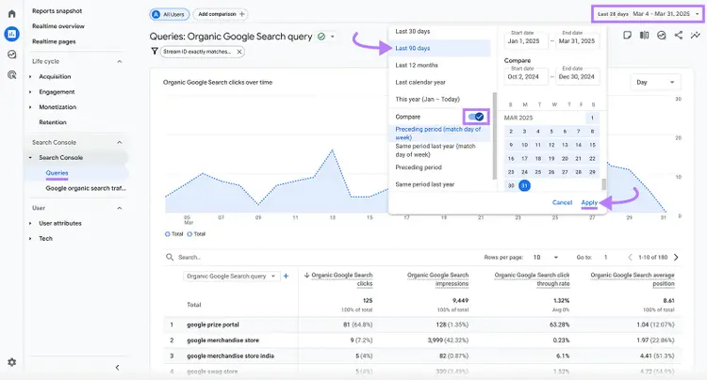Open Reports snapshot
Screen dimensions: 707x380
[57, 10]
